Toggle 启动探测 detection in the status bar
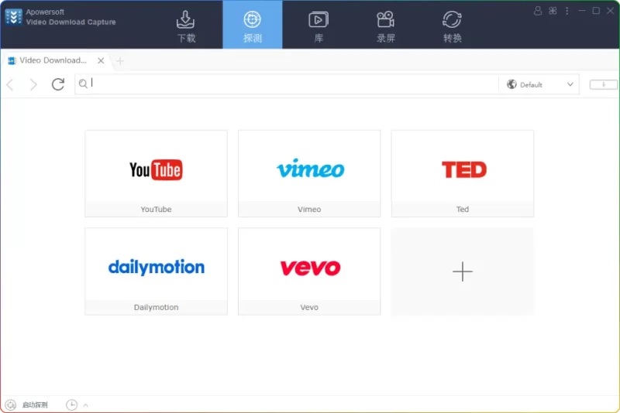 (26, 404)
